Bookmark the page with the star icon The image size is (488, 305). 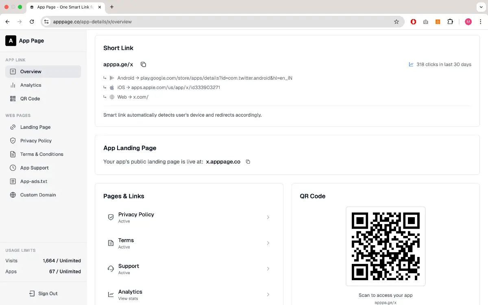[396, 22]
